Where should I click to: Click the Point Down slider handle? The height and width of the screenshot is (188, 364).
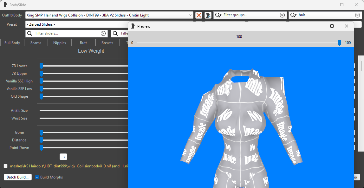pyautogui.click(x=41, y=148)
